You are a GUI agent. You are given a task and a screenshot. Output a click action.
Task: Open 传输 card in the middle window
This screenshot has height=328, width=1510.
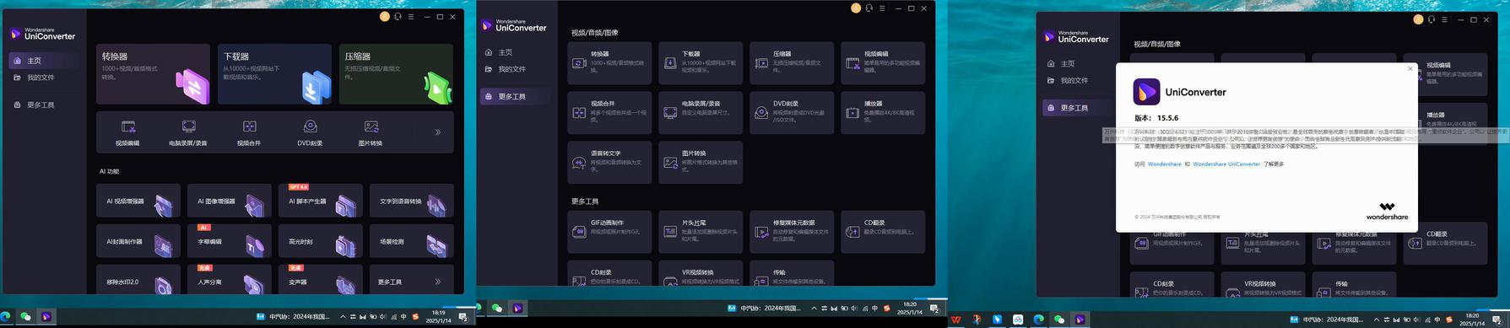pyautogui.click(x=792, y=273)
